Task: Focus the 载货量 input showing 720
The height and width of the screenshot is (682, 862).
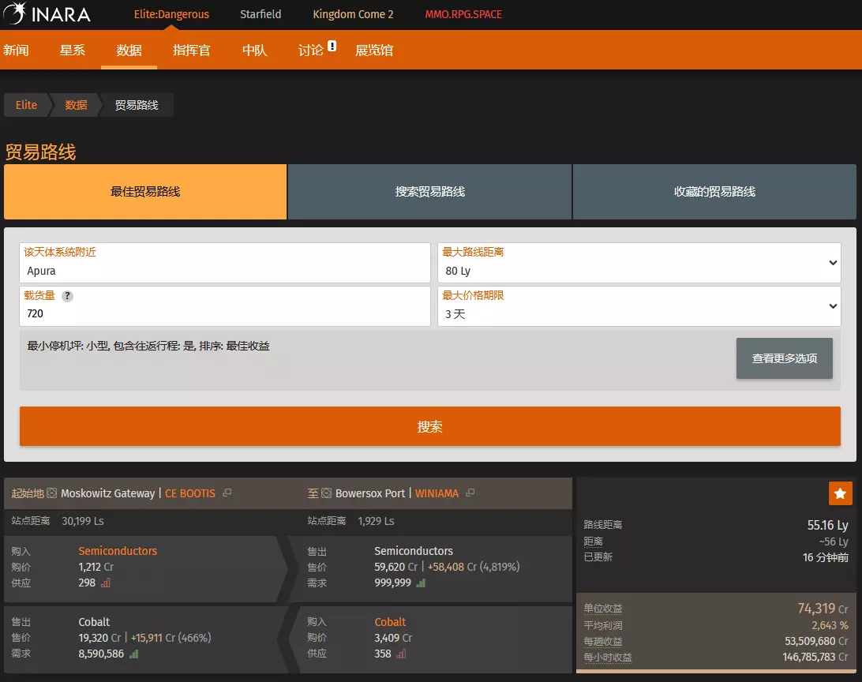Action: click(225, 306)
